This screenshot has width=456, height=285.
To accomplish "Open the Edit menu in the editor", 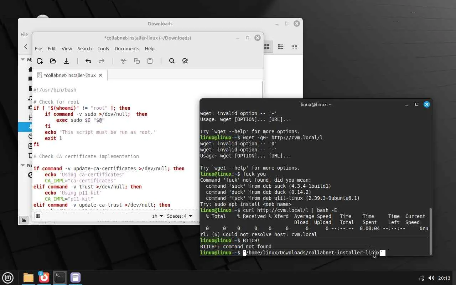I will 52,48.
